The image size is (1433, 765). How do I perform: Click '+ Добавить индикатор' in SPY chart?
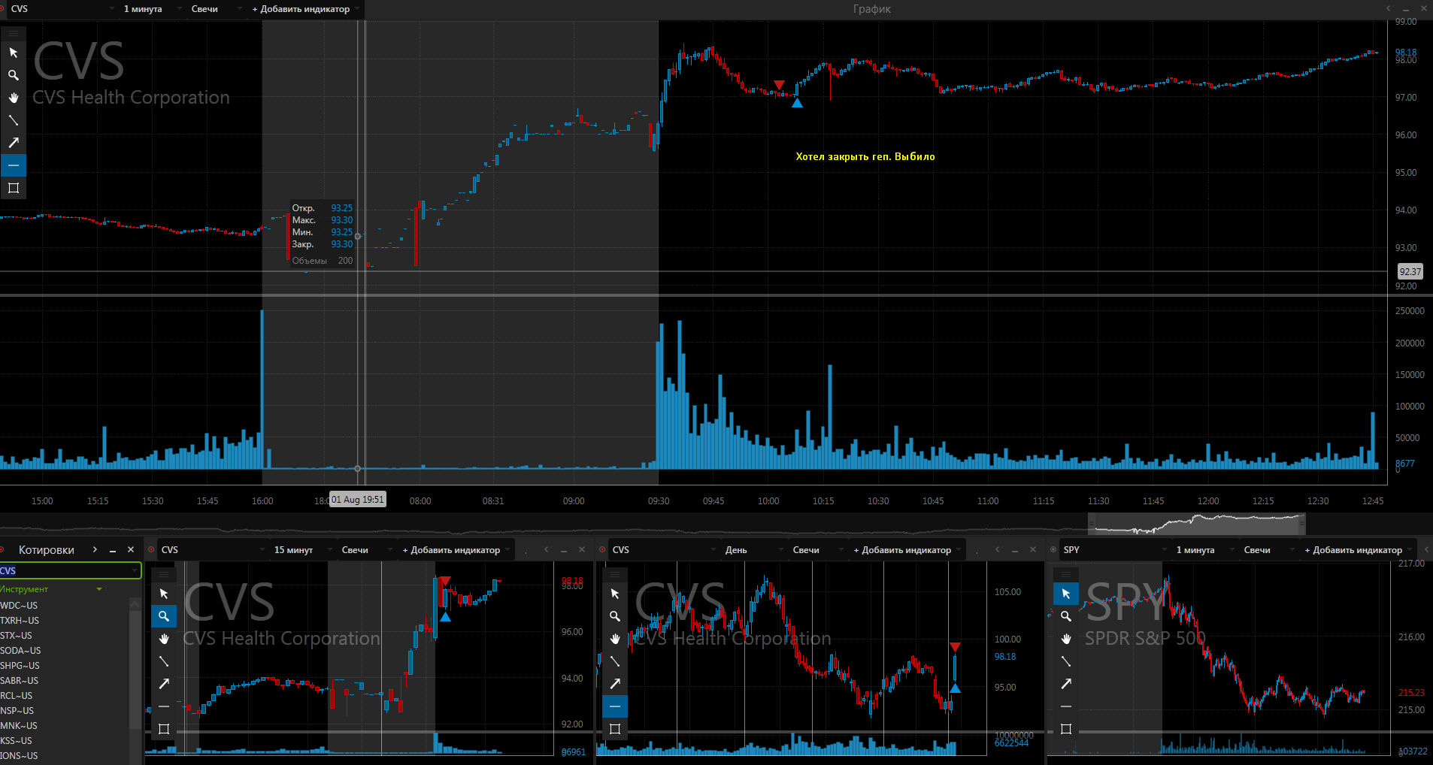pos(1357,550)
